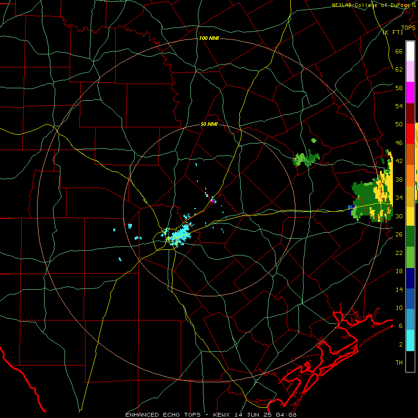Viewport: 418px width, 418px height.
Task: Click the large cyan echo cluster near radar center
Action: (179, 235)
